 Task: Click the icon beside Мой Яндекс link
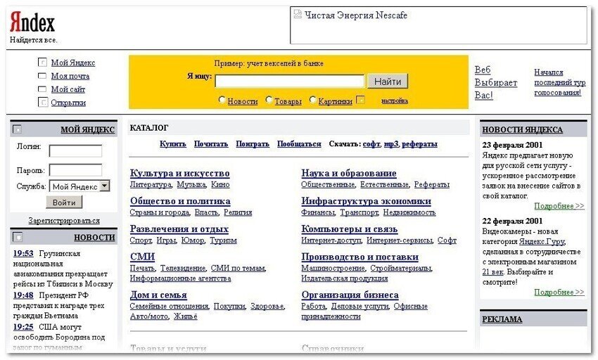click(42, 62)
